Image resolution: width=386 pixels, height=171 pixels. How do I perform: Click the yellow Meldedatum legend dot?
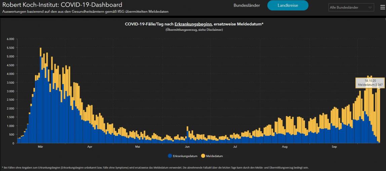pyautogui.click(x=203, y=156)
